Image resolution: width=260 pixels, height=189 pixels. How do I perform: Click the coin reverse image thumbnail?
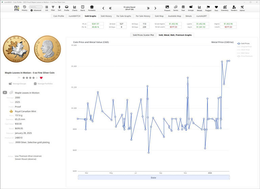[16, 49]
